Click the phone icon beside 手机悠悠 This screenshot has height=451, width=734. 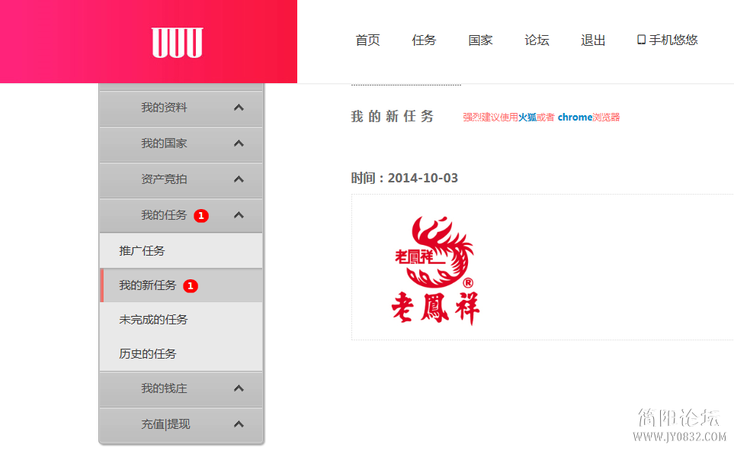[641, 40]
